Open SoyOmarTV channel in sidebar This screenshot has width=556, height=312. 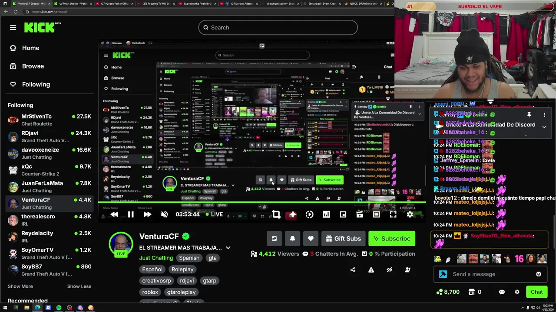(49, 253)
